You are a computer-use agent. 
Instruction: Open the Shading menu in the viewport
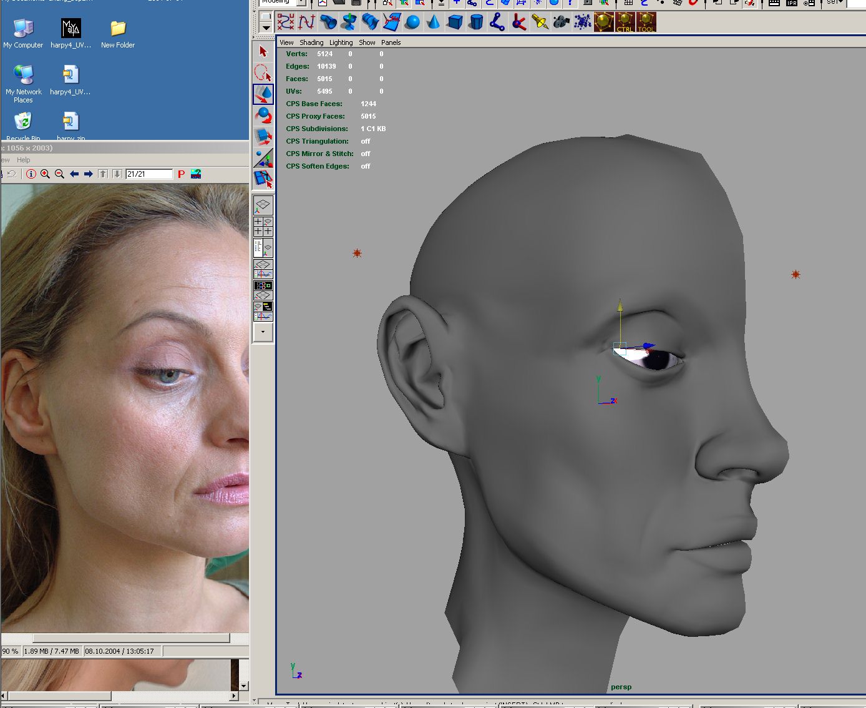click(311, 42)
